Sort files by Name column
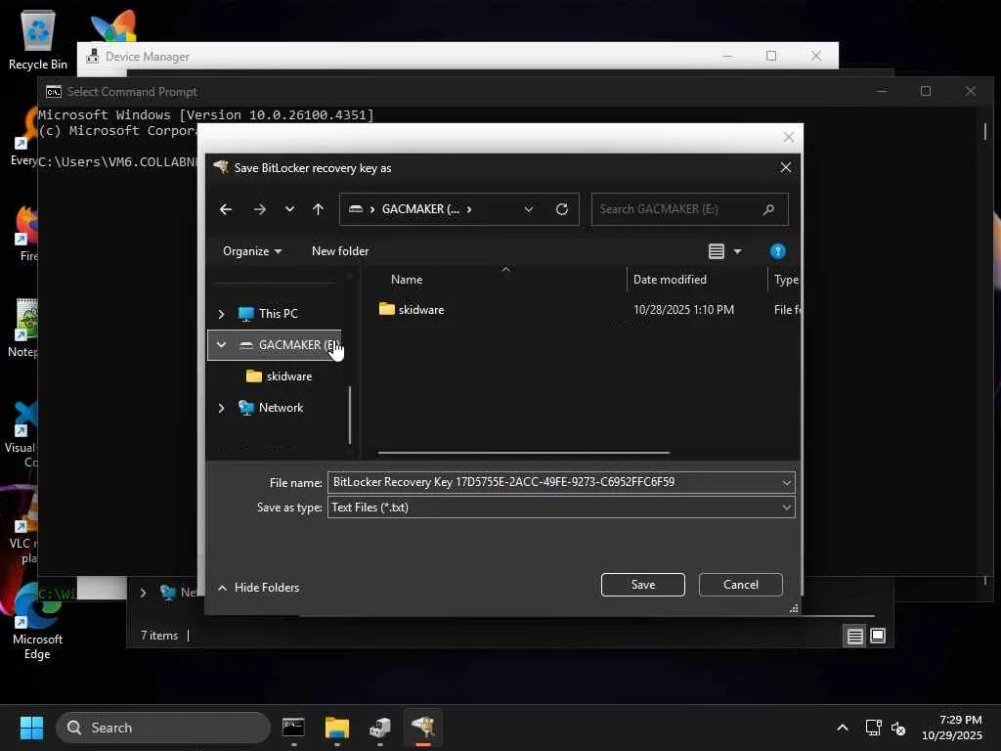The width and height of the screenshot is (1001, 751). tap(407, 280)
